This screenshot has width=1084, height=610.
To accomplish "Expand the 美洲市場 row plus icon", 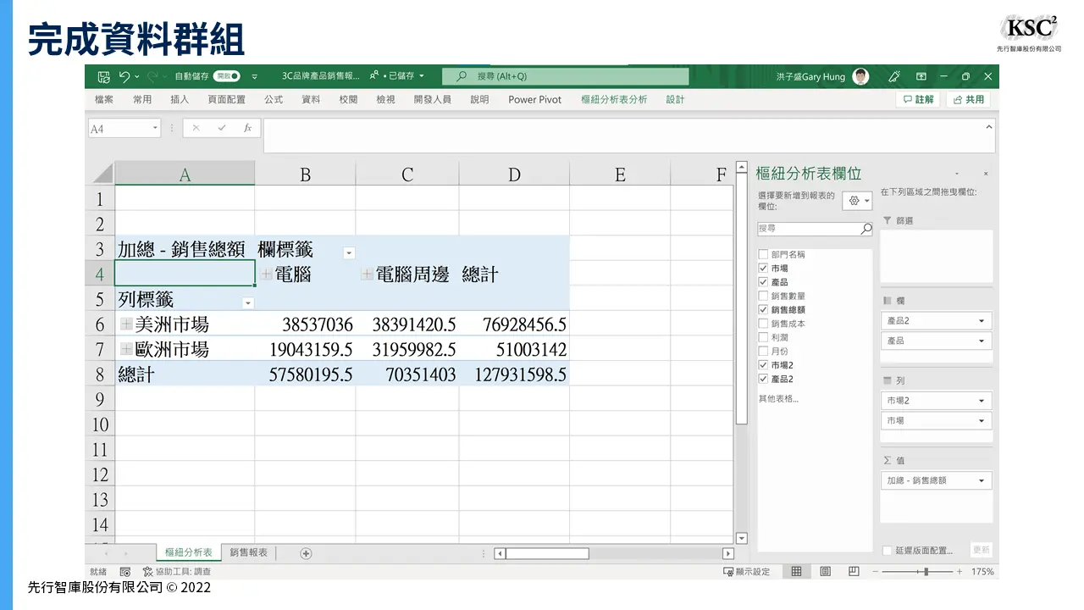I will 127,324.
